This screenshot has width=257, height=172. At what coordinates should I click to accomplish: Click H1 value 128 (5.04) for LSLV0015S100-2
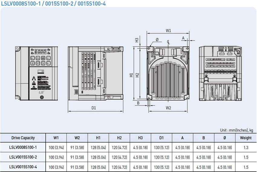pos(98,157)
